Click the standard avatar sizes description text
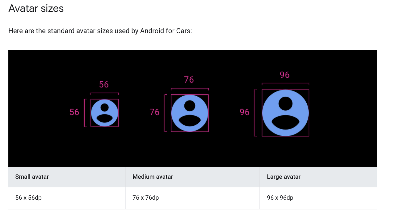This screenshot has height=221, width=399. click(100, 31)
